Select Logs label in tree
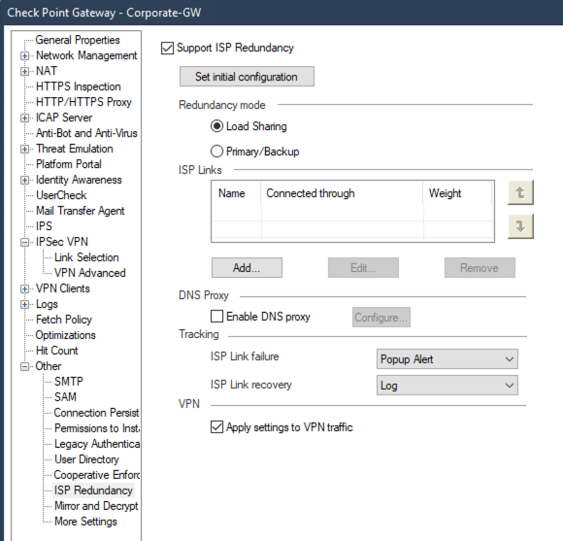 click(x=47, y=304)
